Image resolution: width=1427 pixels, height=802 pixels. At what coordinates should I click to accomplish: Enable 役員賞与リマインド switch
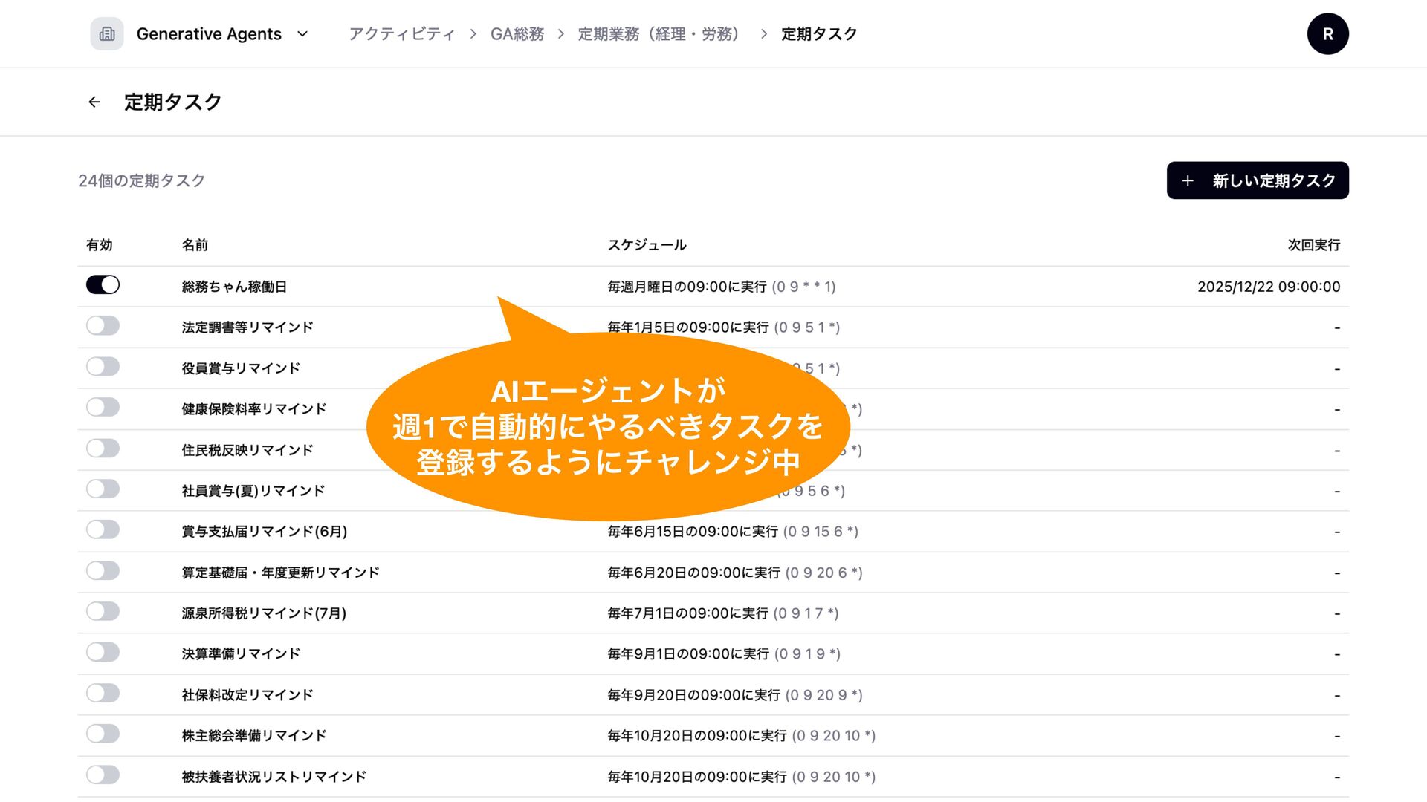[103, 367]
